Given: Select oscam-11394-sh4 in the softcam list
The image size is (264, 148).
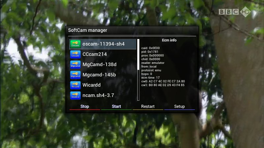Looking at the screenshot, I should pyautogui.click(x=104, y=44).
